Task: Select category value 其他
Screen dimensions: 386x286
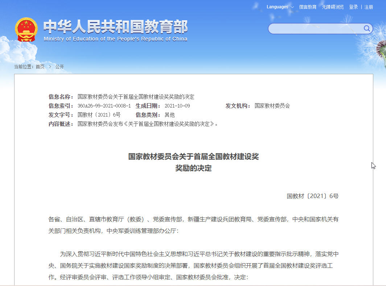Action: (x=170, y=115)
